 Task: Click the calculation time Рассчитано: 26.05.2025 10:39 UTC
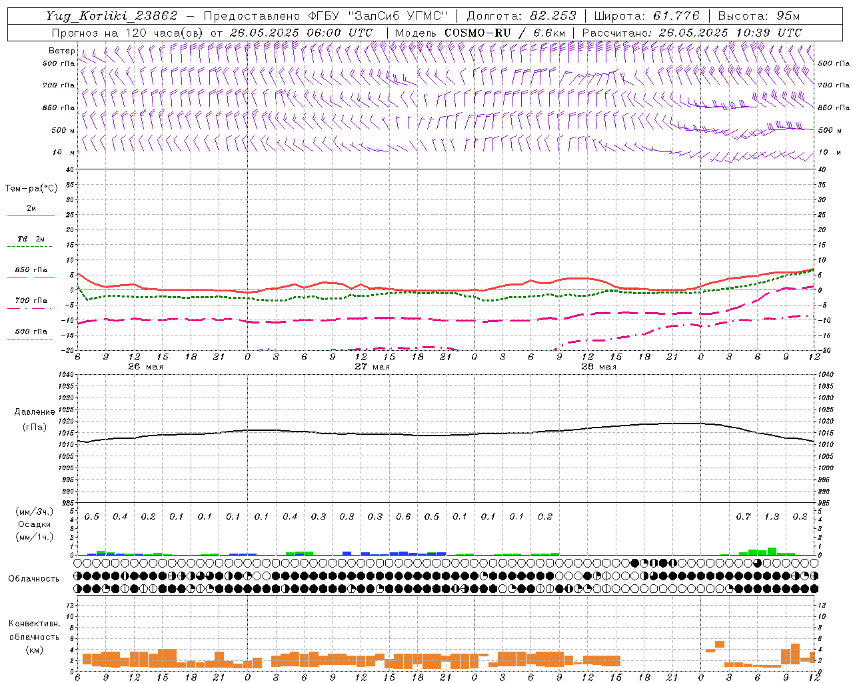click(692, 33)
